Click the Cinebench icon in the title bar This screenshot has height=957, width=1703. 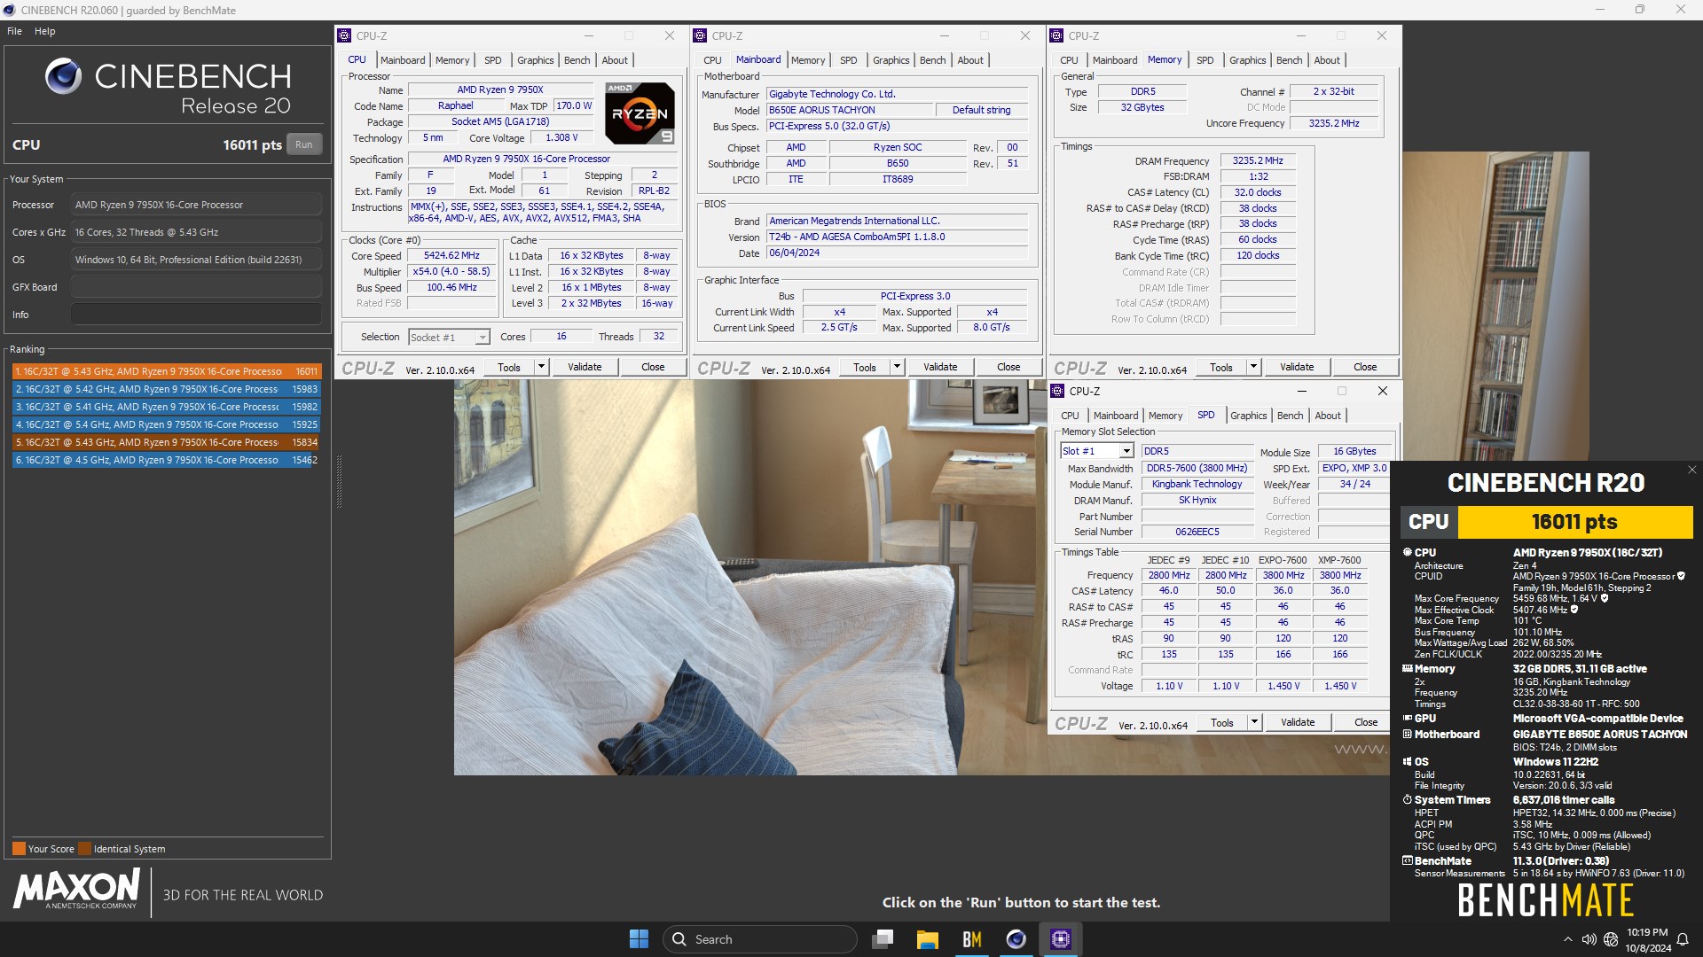pyautogui.click(x=10, y=10)
